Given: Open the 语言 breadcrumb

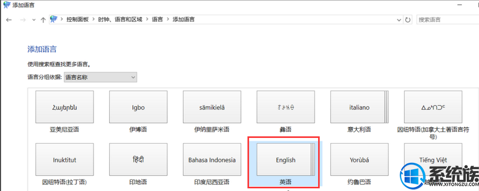Looking at the screenshot, I should click(x=157, y=20).
